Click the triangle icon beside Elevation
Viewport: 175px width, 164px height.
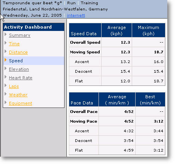coord(5,68)
